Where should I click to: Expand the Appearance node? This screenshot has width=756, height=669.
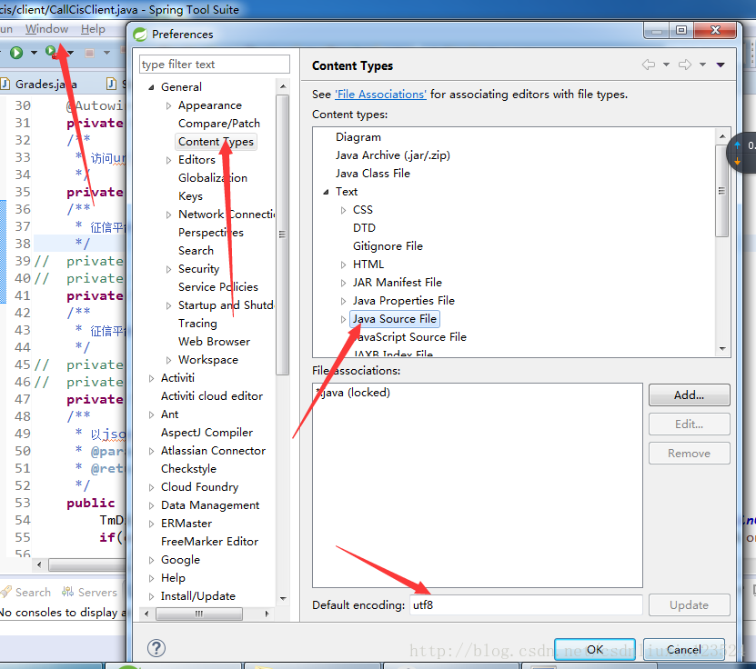point(168,105)
